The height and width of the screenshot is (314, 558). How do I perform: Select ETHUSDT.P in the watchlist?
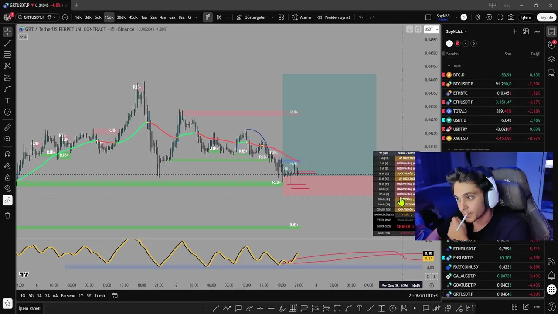click(x=493, y=102)
